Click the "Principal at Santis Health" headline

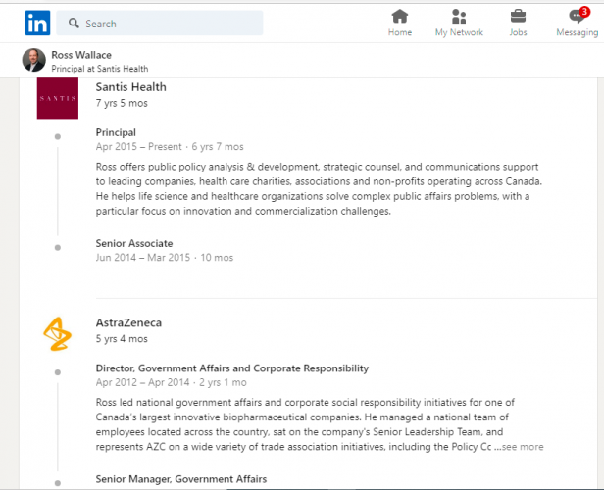click(100, 69)
